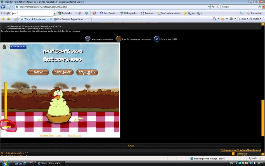Click the Google toolbar news tag icon
Image resolution: width=265 pixels, height=166 pixels.
point(80,13)
